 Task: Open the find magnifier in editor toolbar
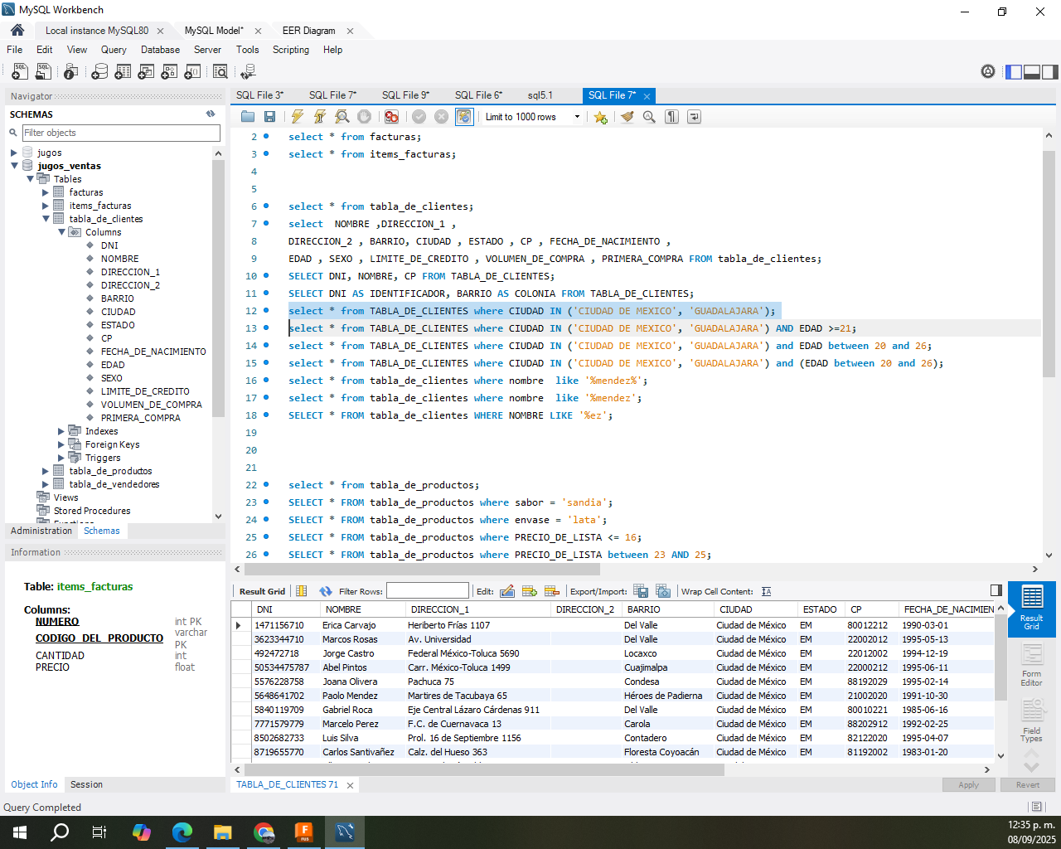pos(649,117)
